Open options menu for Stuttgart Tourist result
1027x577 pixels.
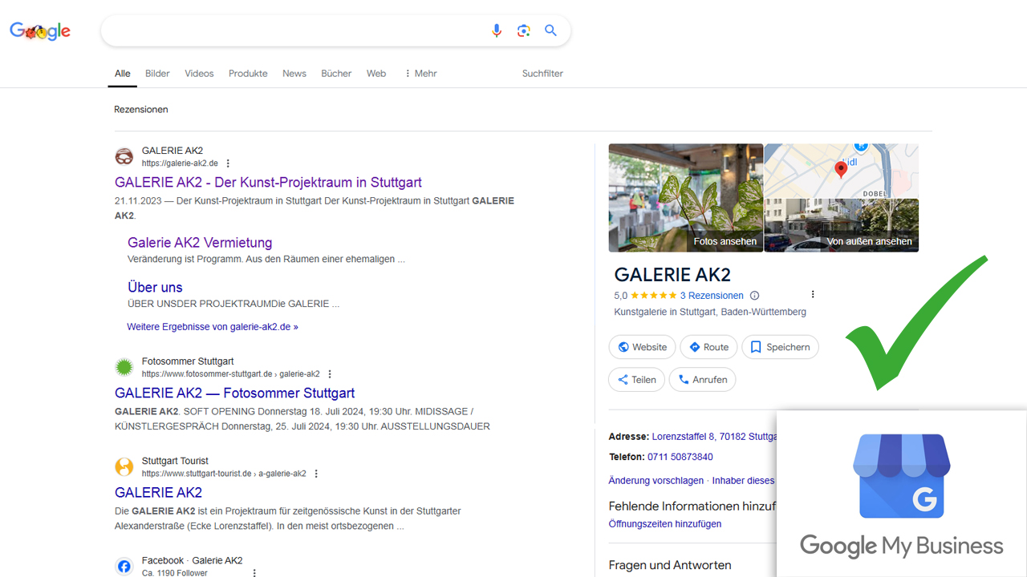pyautogui.click(x=316, y=474)
